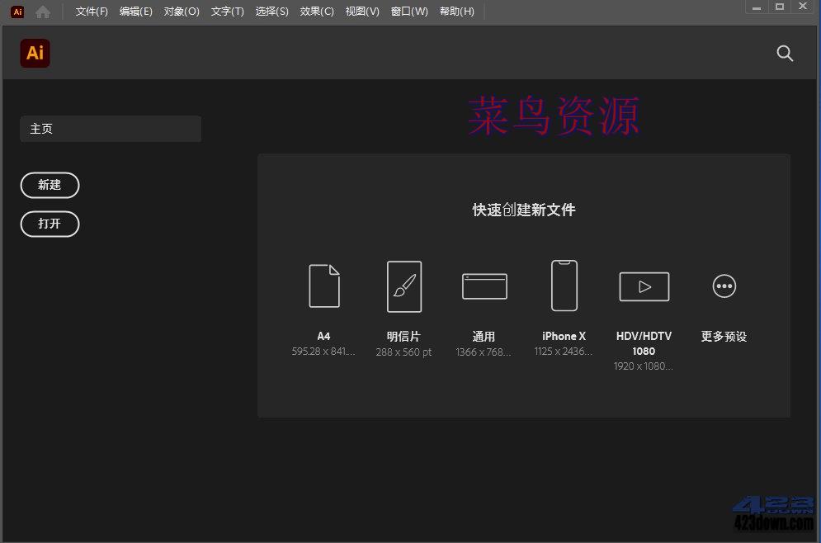Pick the 通用 web preset icon

(x=484, y=286)
